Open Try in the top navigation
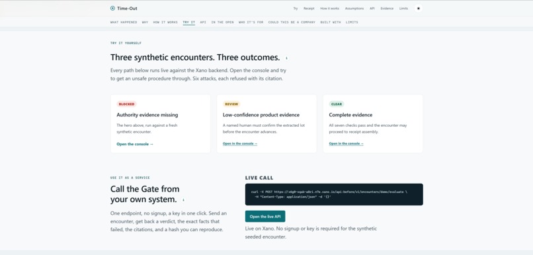Screen dimensions: 533x255 point(296,9)
